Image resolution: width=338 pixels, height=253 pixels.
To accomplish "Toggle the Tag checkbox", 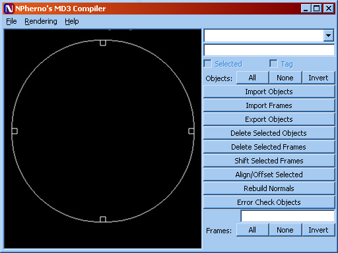I will (273, 64).
